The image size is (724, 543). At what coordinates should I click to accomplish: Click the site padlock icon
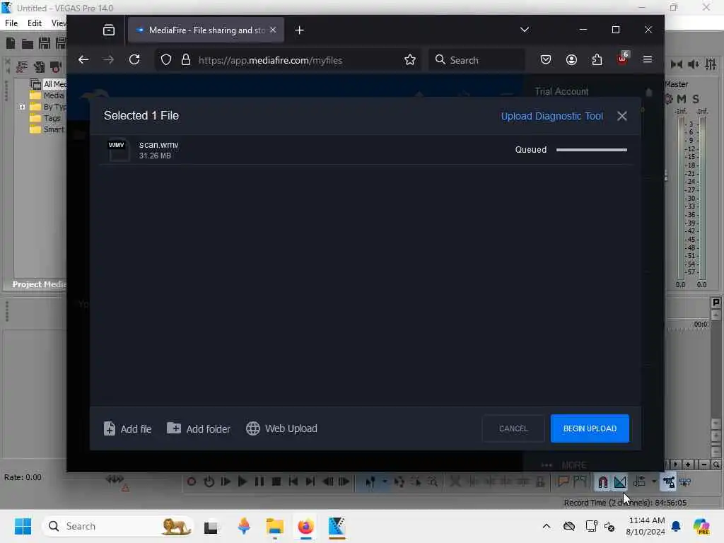(x=186, y=60)
